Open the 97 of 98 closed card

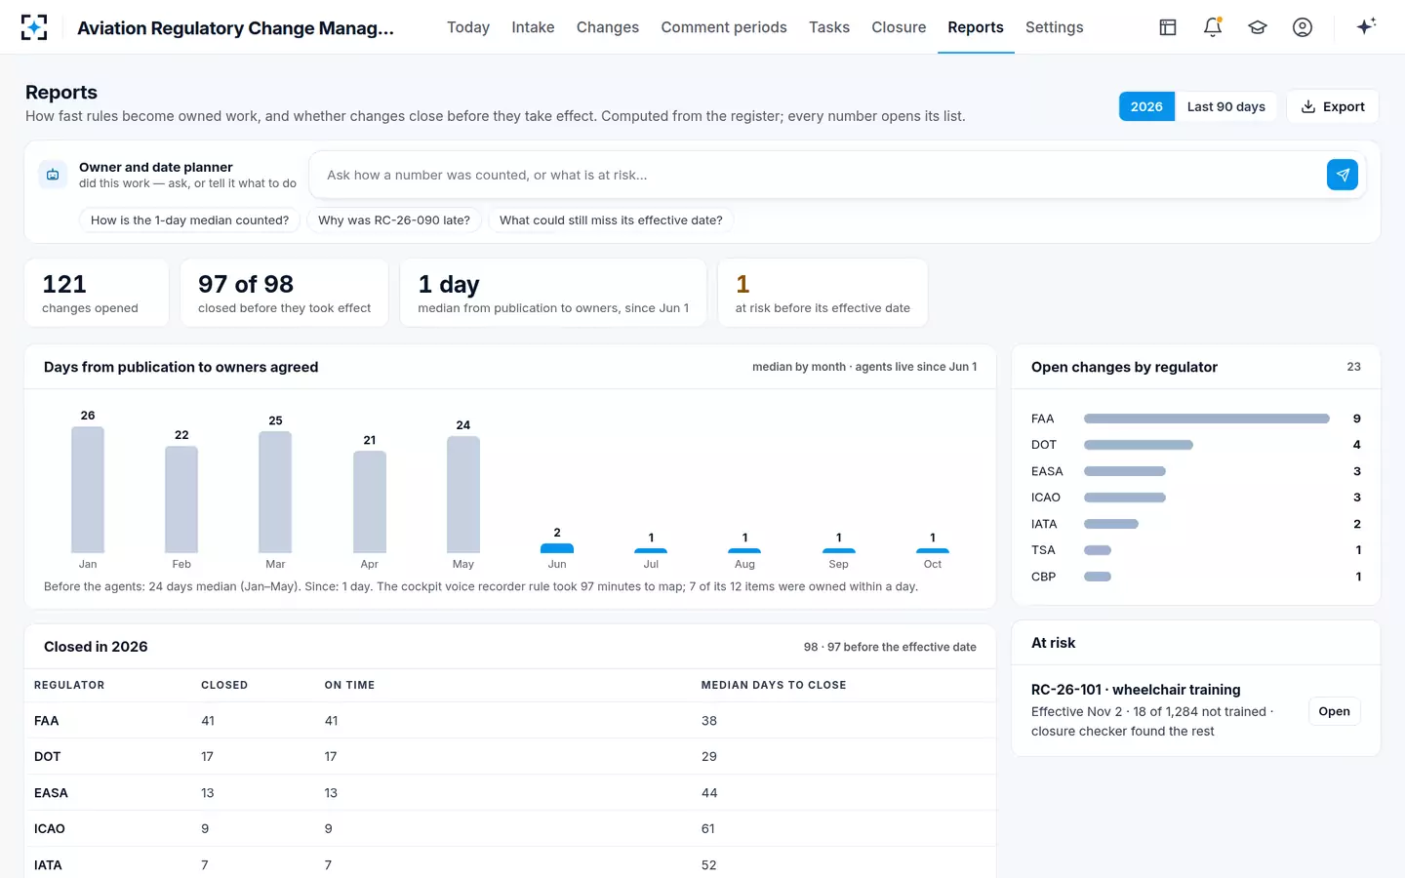click(x=284, y=293)
